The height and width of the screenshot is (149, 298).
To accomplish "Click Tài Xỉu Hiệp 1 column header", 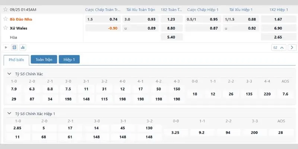I will 241,10.
